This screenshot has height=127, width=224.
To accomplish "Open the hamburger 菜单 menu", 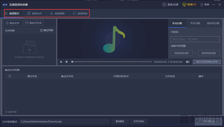I will [x=205, y=4].
